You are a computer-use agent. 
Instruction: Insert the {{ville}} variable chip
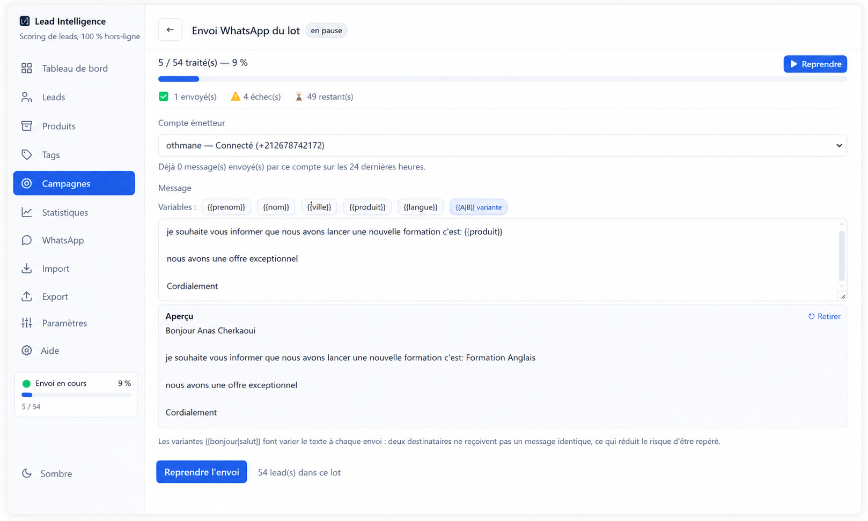coord(319,207)
